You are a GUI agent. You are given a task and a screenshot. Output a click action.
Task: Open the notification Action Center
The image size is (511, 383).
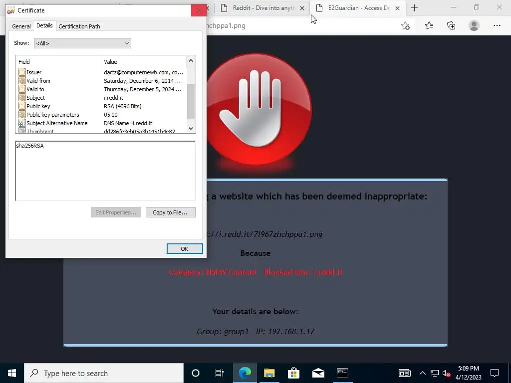495,373
